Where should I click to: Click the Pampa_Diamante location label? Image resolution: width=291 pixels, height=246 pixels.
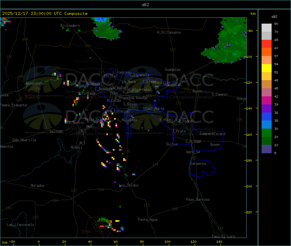coord(14,105)
